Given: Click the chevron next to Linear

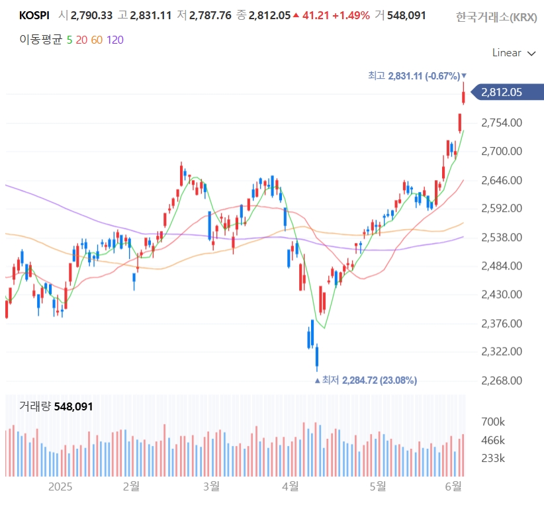Looking at the screenshot, I should [531, 54].
